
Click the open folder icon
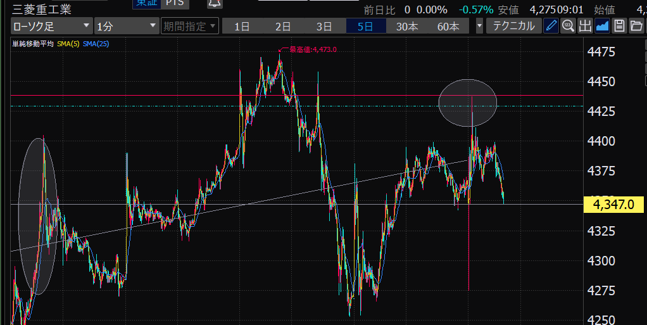[636, 26]
